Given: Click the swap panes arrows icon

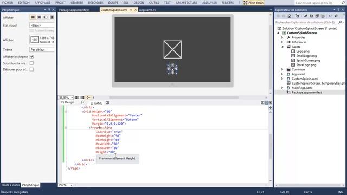Looking at the screenshot, I should tap(82, 102).
